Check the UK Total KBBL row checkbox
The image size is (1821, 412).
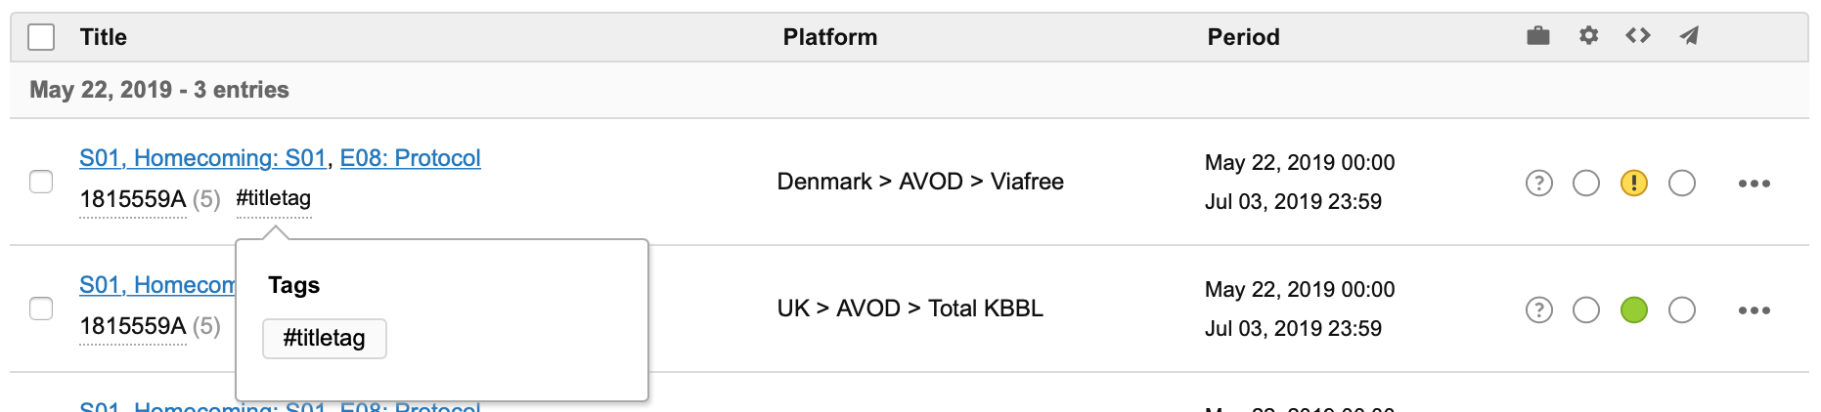pyautogui.click(x=41, y=309)
